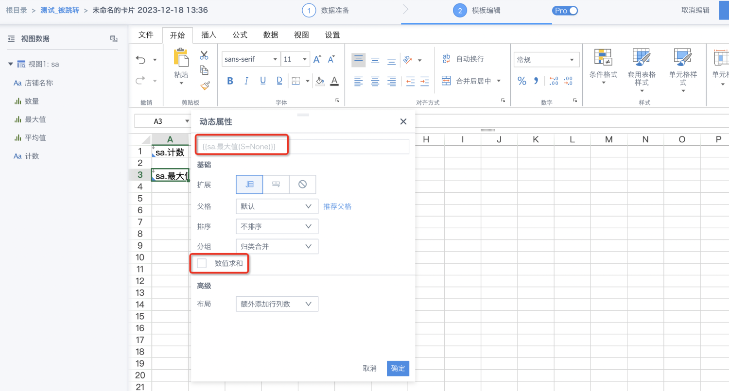Open the 排序 不排序 dropdown

(x=277, y=226)
